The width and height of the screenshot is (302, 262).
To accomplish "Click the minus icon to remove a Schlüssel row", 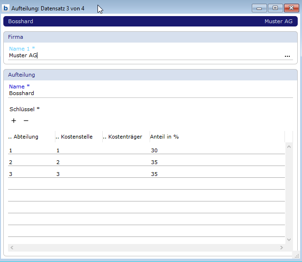I will 26,121.
